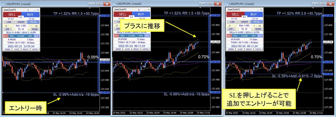Toggle the NONE option in right window

pyautogui.click(x=258, y=29)
